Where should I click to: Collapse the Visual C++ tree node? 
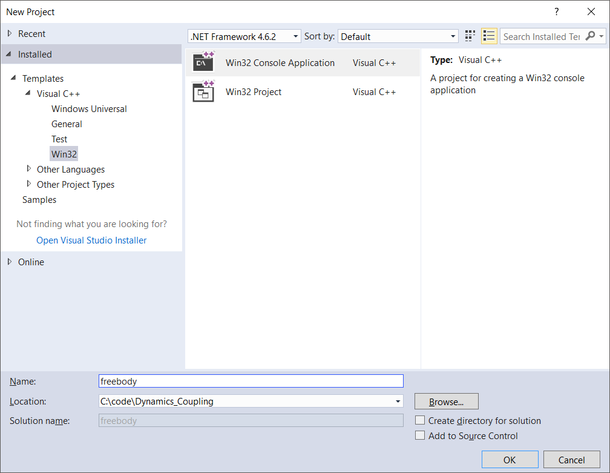[28, 93]
